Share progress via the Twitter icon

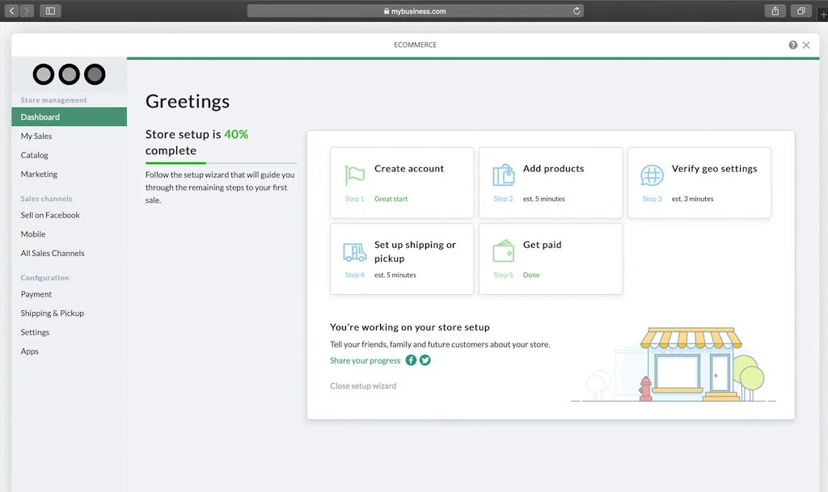(x=425, y=360)
